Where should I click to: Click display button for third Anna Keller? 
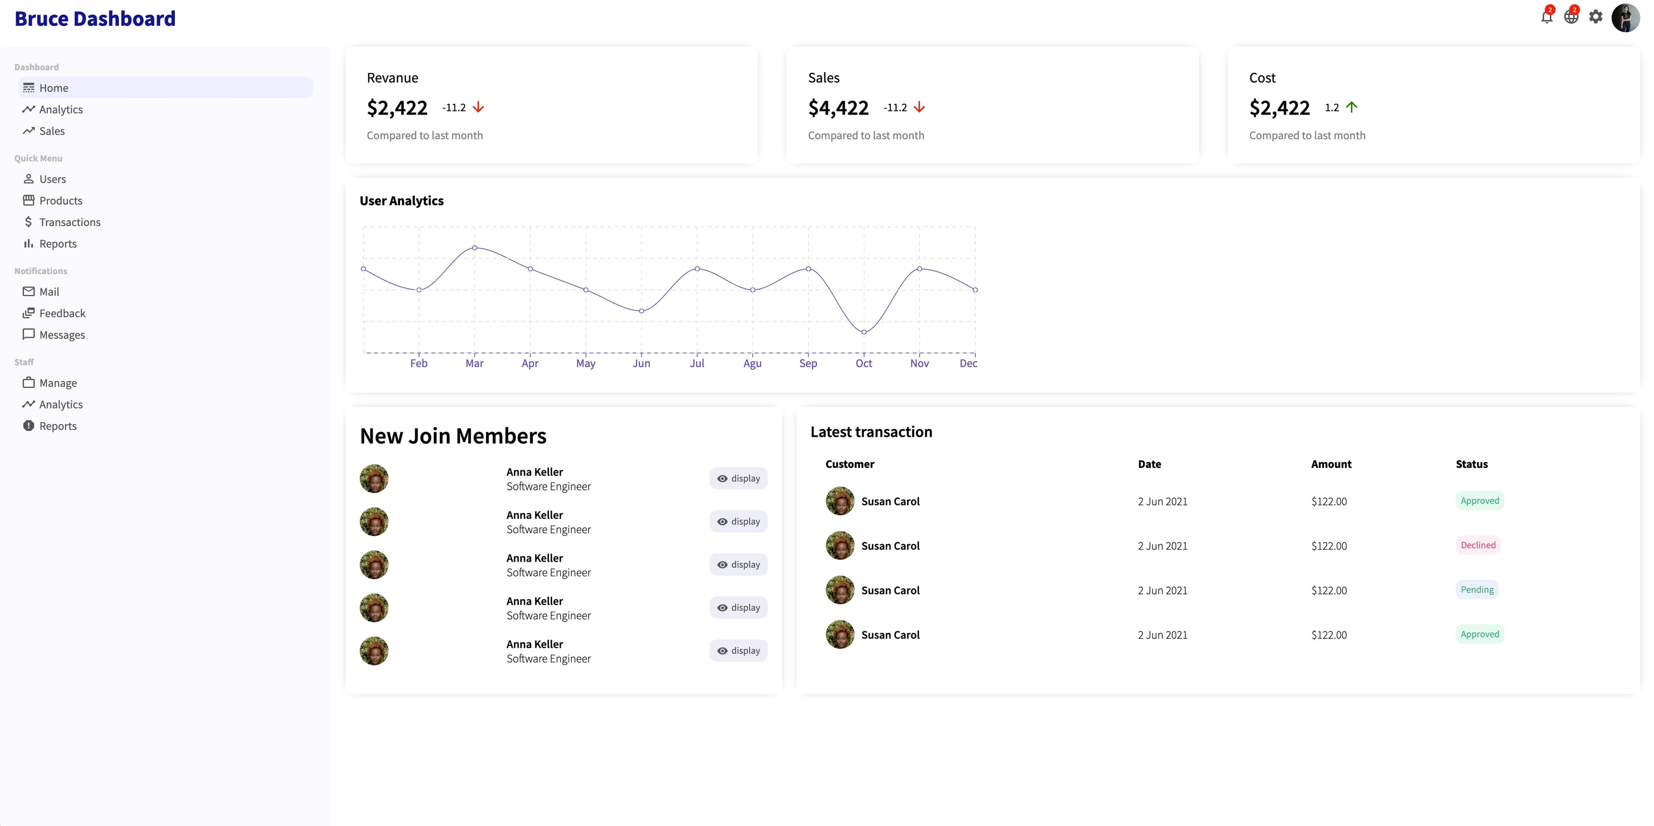pos(738,564)
